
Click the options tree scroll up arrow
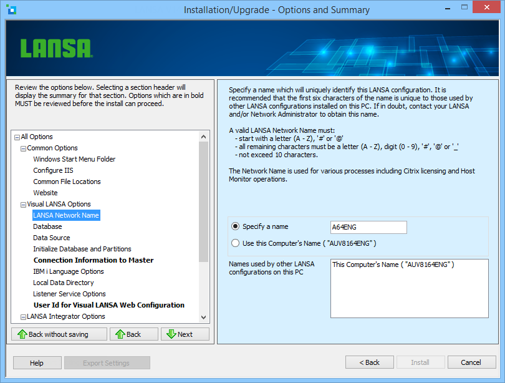(x=203, y=137)
